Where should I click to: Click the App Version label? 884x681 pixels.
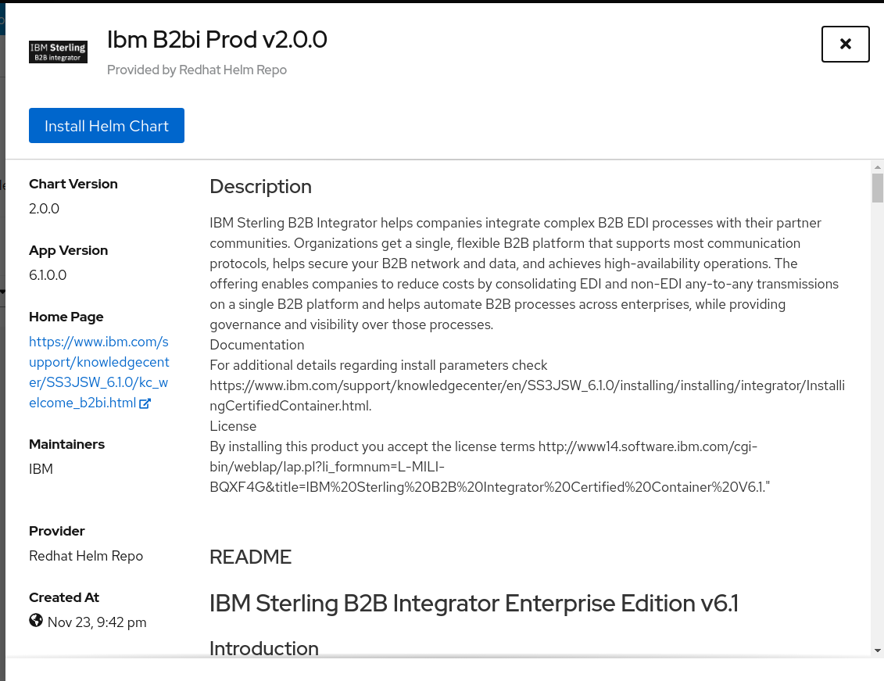tap(68, 250)
